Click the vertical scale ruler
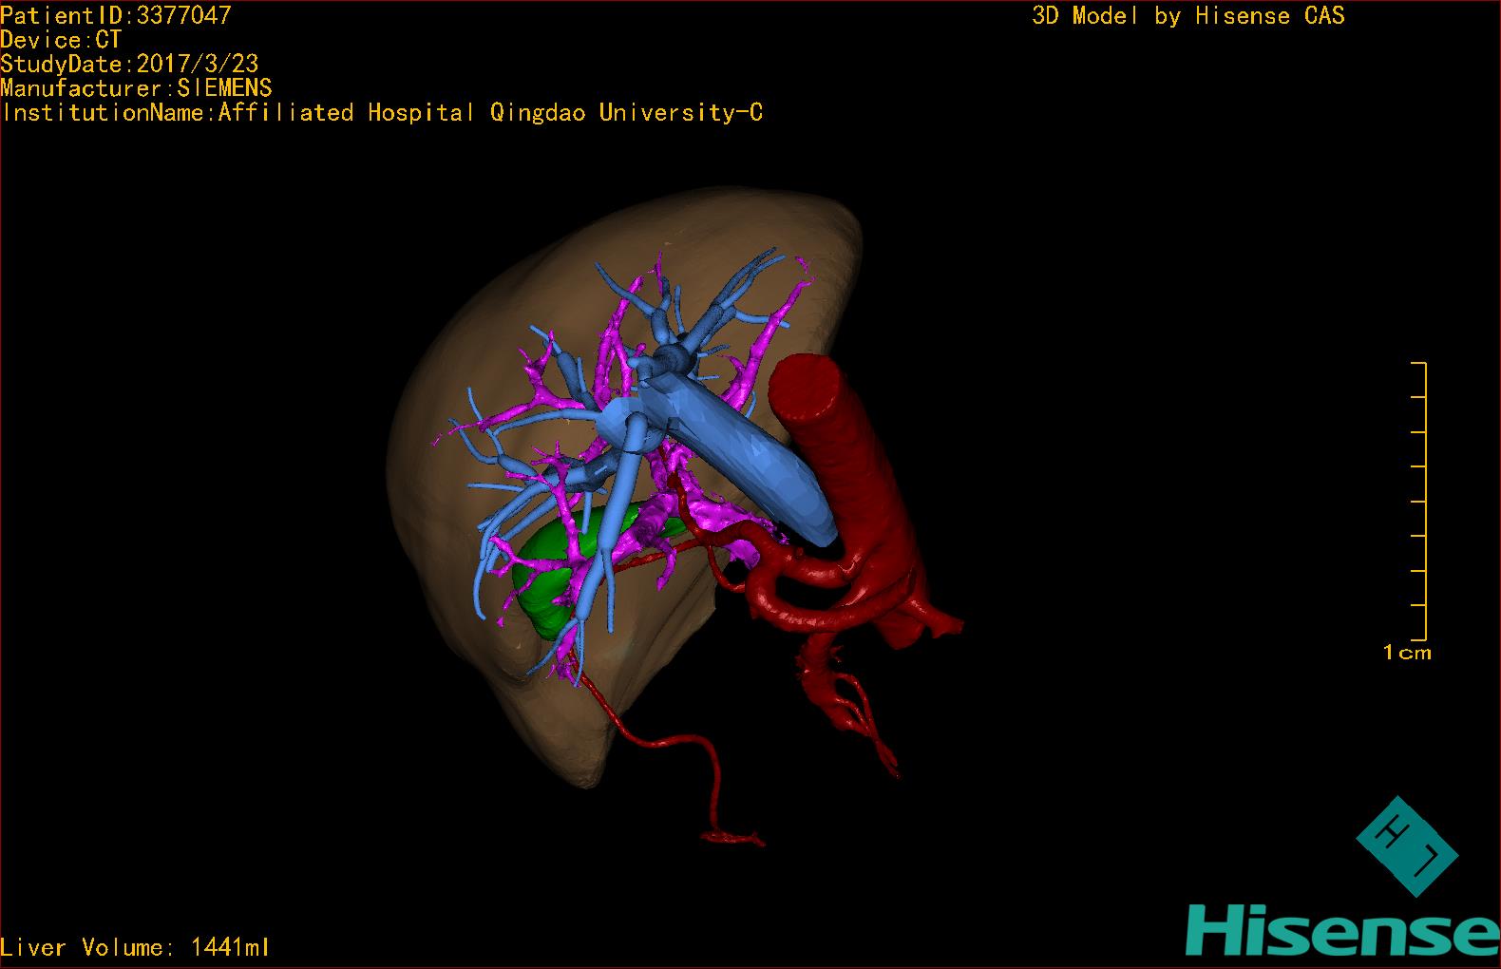This screenshot has width=1501, height=969. 1420,501
